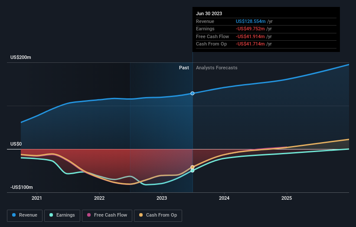Click the 2022 x-axis label
The image size is (356, 227).
click(x=99, y=198)
